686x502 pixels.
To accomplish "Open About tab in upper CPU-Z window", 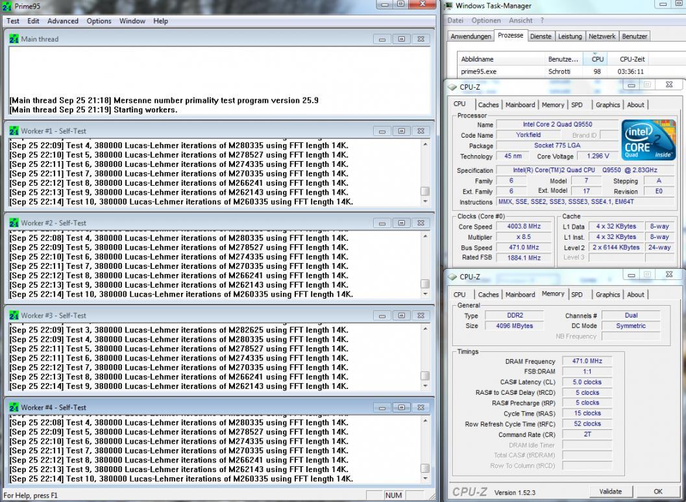I will pyautogui.click(x=635, y=105).
